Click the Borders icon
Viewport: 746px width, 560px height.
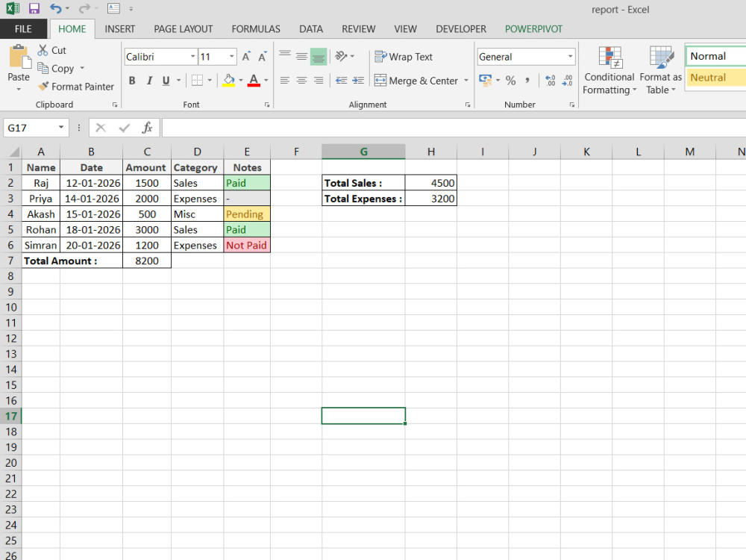tap(197, 81)
